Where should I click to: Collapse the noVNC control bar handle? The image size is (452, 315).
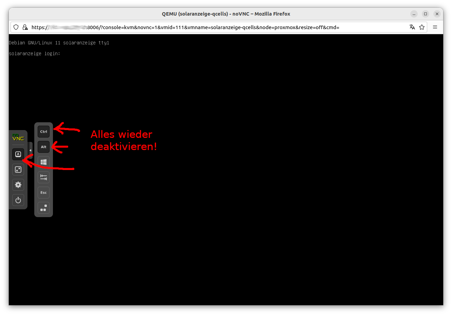[x=31, y=150]
